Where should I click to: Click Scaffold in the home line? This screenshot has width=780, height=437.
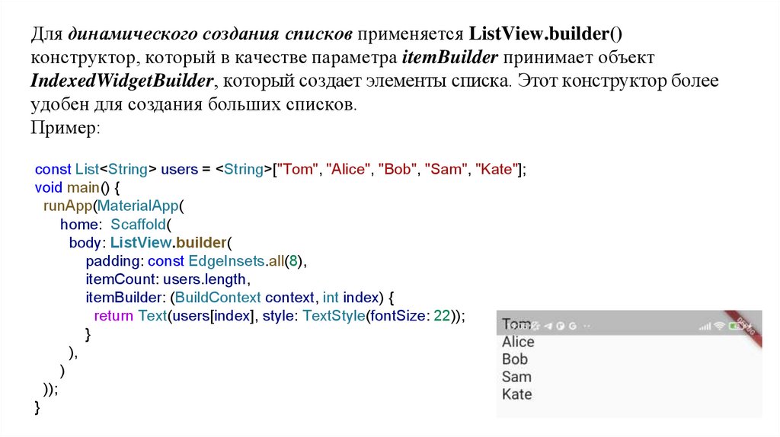142,225
